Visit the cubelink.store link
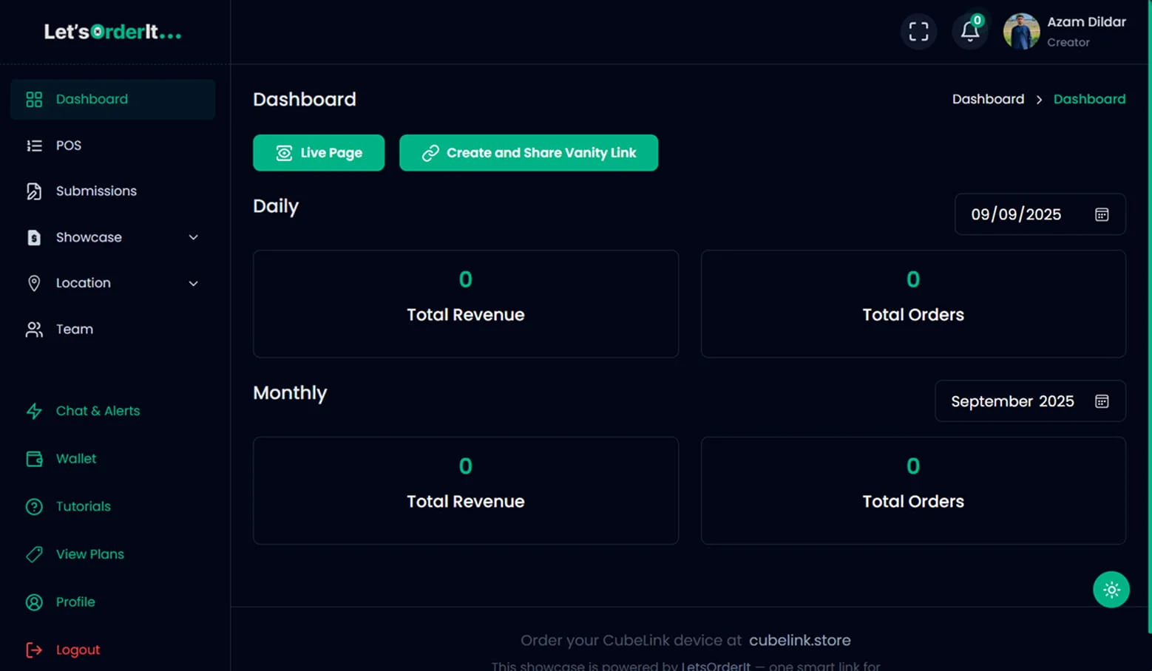This screenshot has width=1152, height=671. click(x=799, y=641)
